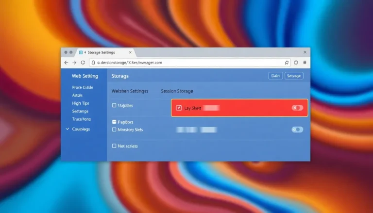
Task: Tick the Net scriats checkbox
Action: [x=114, y=146]
